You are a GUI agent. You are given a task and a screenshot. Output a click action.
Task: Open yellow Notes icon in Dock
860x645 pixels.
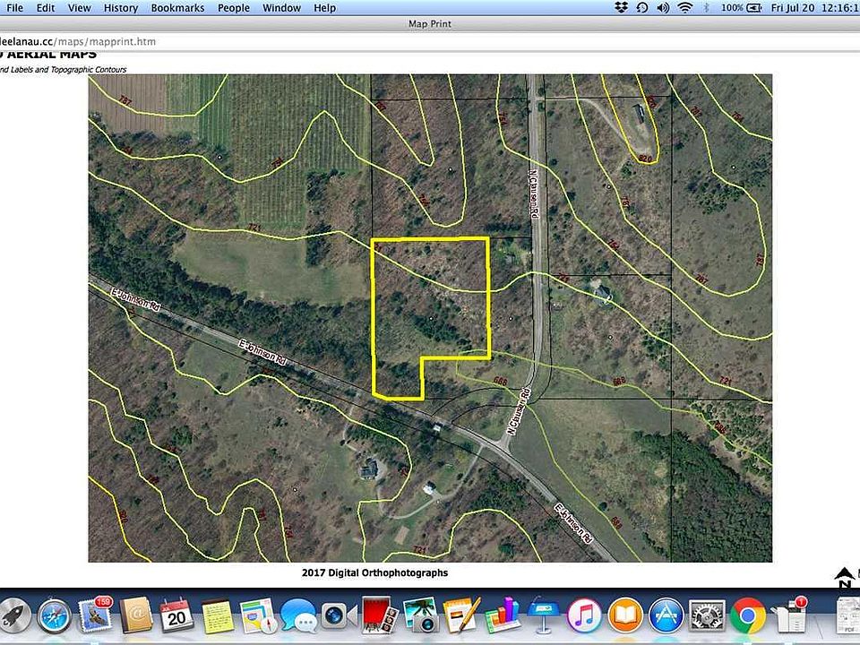click(218, 616)
